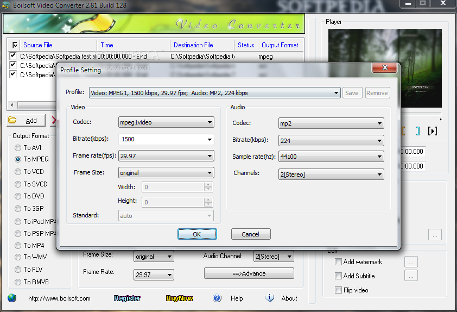The image size is (457, 312).
Task: Click the Height spinner field
Action: pos(177,202)
